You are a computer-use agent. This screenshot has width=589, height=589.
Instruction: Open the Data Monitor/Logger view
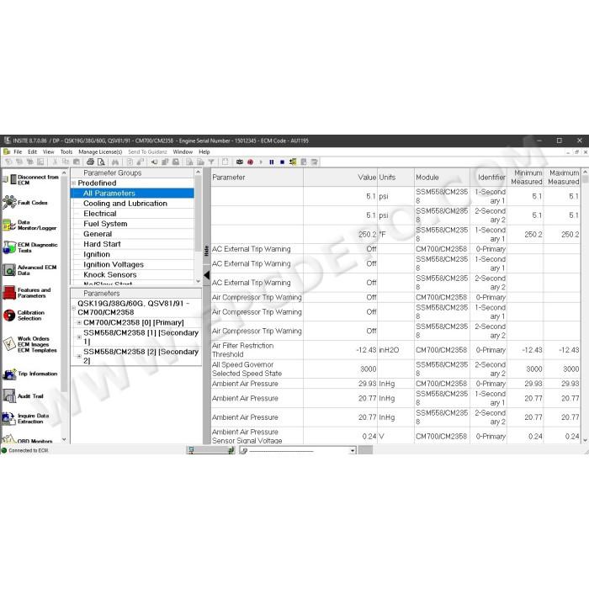pyautogui.click(x=29, y=225)
